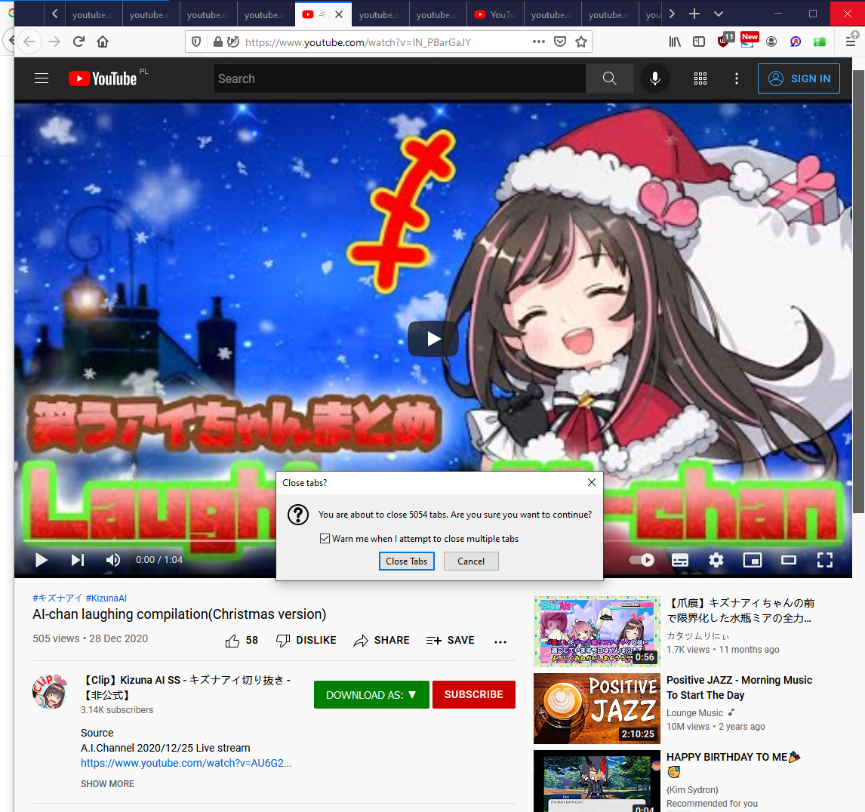Click in the YouTube search field
Viewport: 865px width, 812px height.
[399, 78]
